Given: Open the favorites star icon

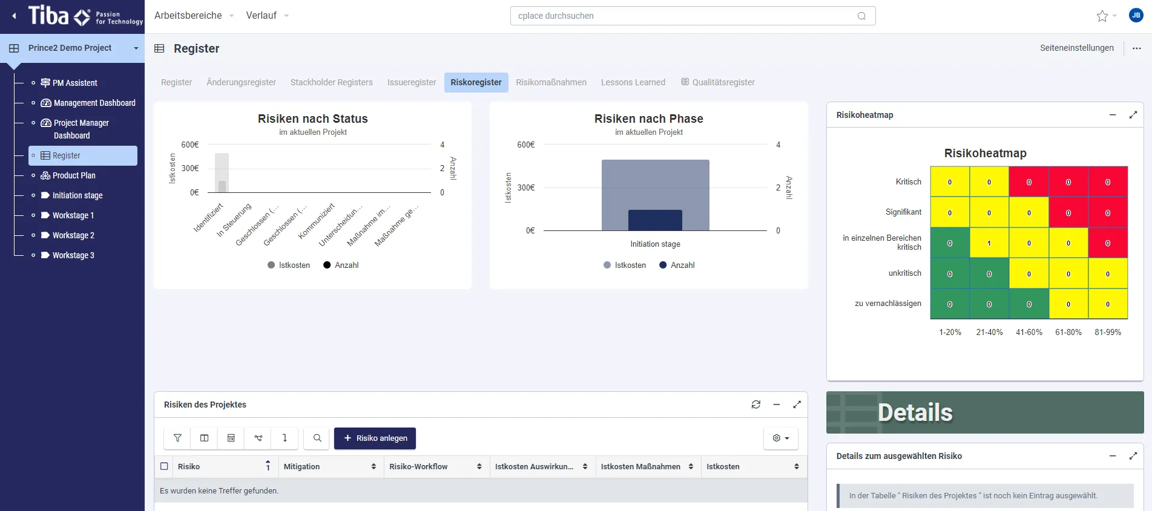Looking at the screenshot, I should (x=1102, y=16).
